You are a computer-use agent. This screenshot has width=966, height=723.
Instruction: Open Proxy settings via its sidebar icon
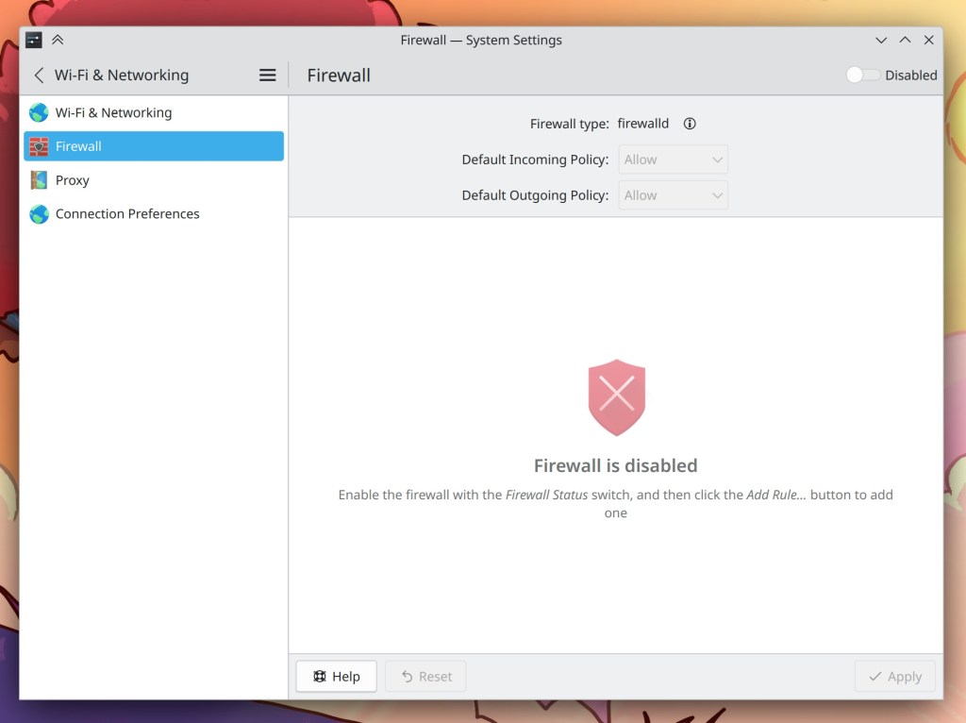pos(38,180)
